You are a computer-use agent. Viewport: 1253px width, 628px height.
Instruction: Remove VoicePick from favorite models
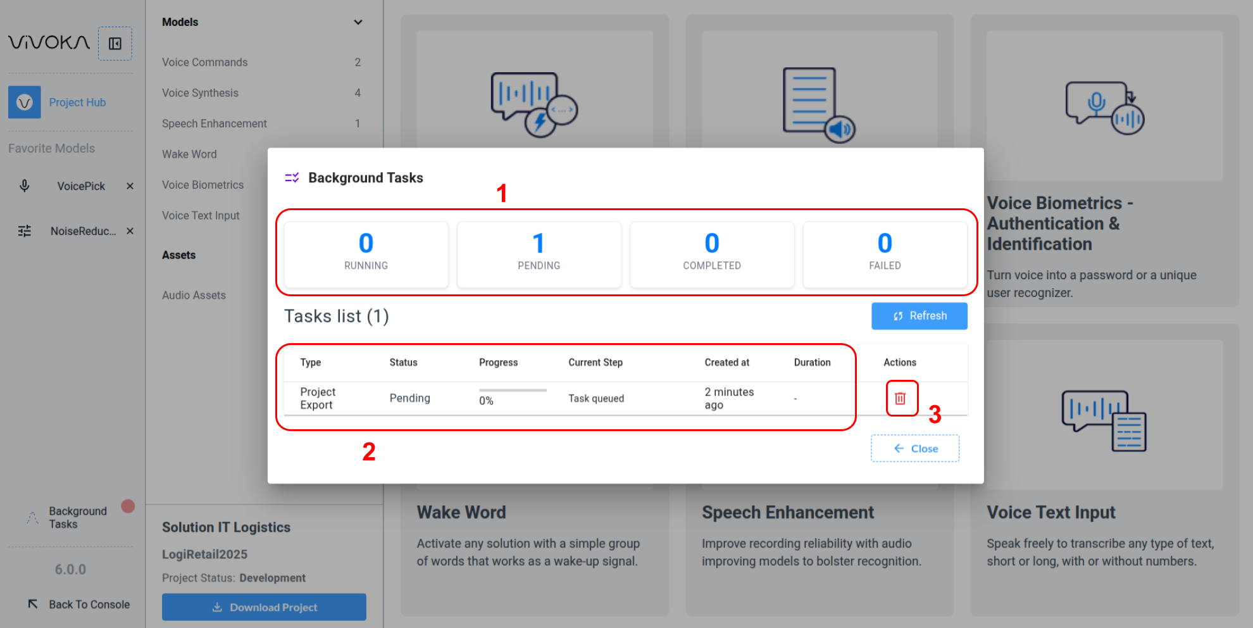tap(130, 186)
